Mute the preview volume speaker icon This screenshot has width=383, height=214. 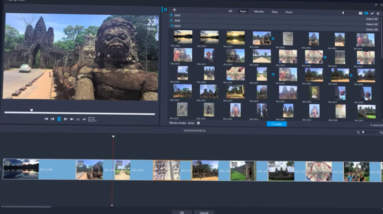pos(84,119)
